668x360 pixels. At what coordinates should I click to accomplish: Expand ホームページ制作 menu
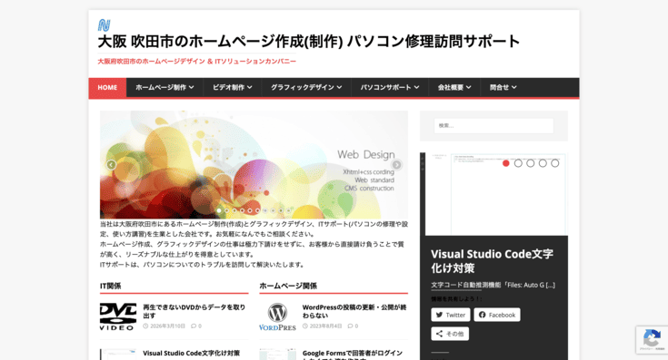click(165, 88)
